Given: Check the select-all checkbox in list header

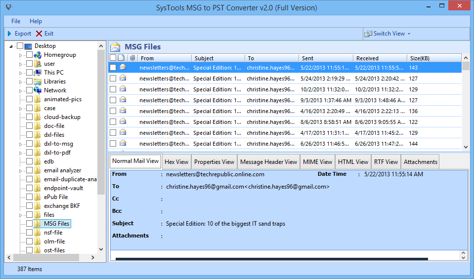Looking at the screenshot, I should 113,58.
